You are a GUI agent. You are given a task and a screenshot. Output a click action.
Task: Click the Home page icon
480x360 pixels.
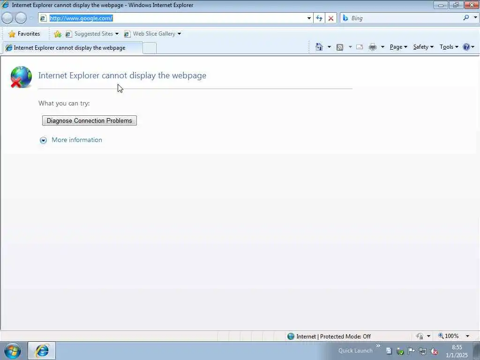pyautogui.click(x=319, y=47)
